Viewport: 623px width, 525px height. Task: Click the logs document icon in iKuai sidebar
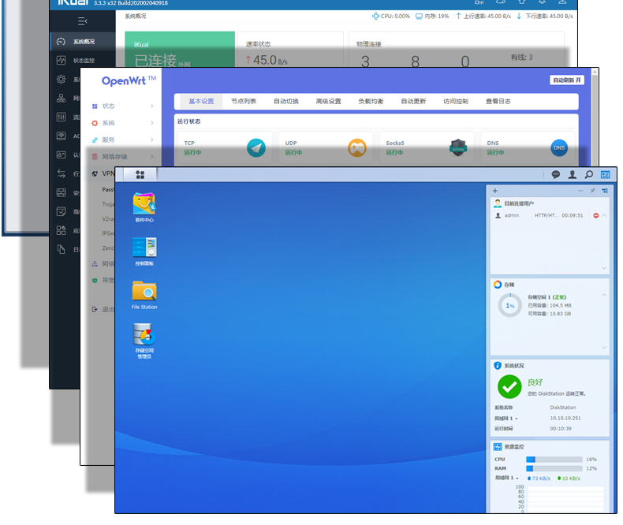pyautogui.click(x=61, y=249)
